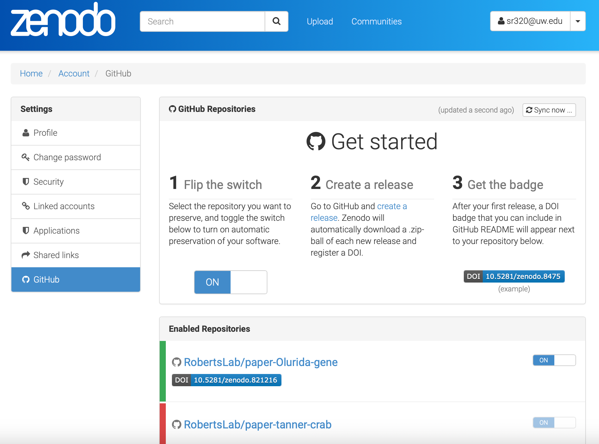Go to Communities in the top nav
Viewport: 599px width, 444px height.
tap(376, 21)
